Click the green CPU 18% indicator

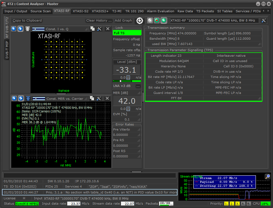pyautogui.click(x=266, y=204)
